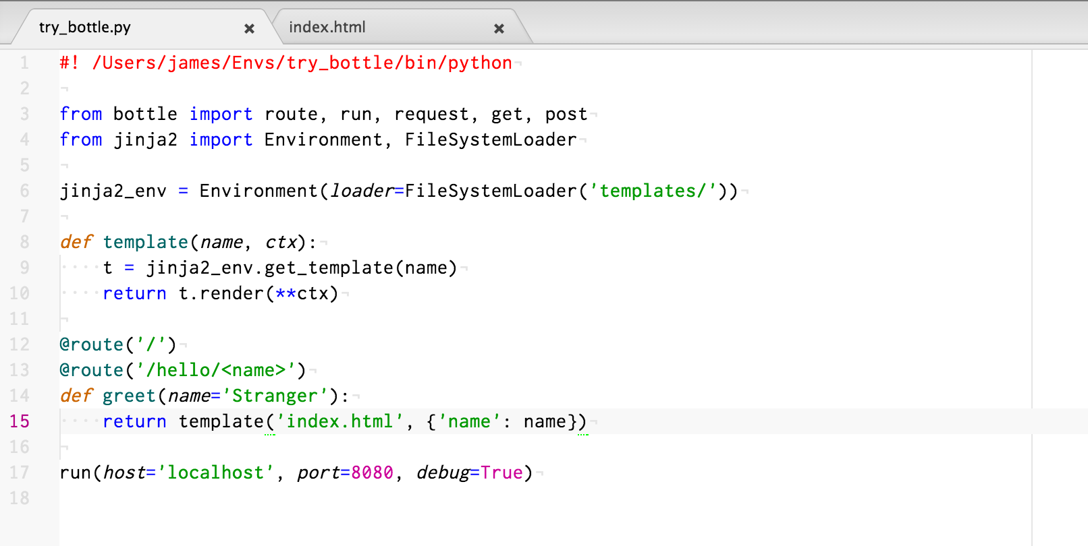Click the port value 8080 on line 17
1088x546 pixels.
pyautogui.click(x=372, y=473)
